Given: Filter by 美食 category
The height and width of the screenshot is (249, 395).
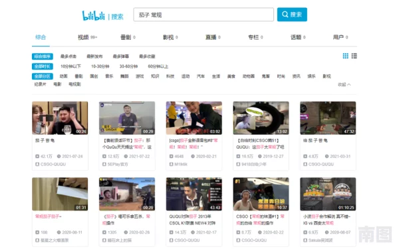Looking at the screenshot, I should click(231, 76).
